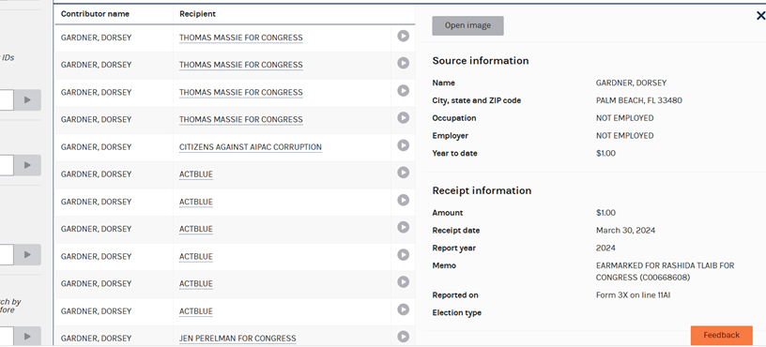Select the Form 3X on line 11AI text
The width and height of the screenshot is (766, 347).
click(633, 295)
